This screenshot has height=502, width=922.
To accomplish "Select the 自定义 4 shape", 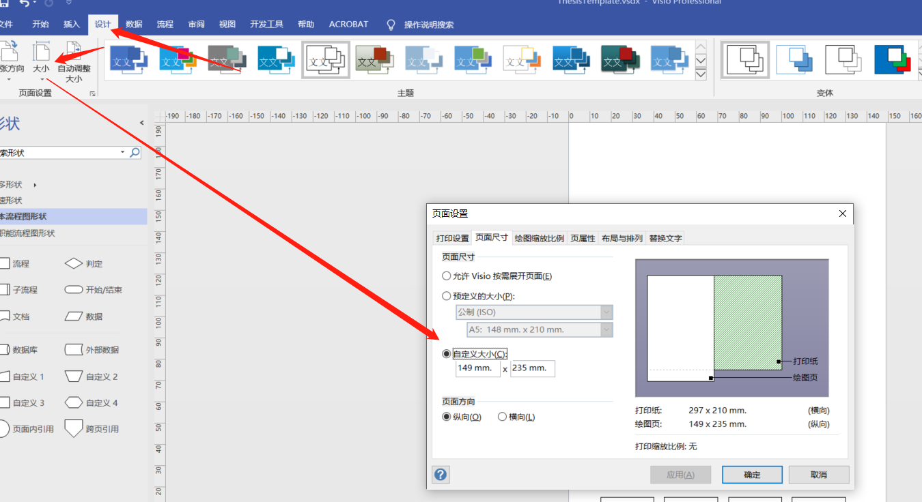I will pos(92,403).
